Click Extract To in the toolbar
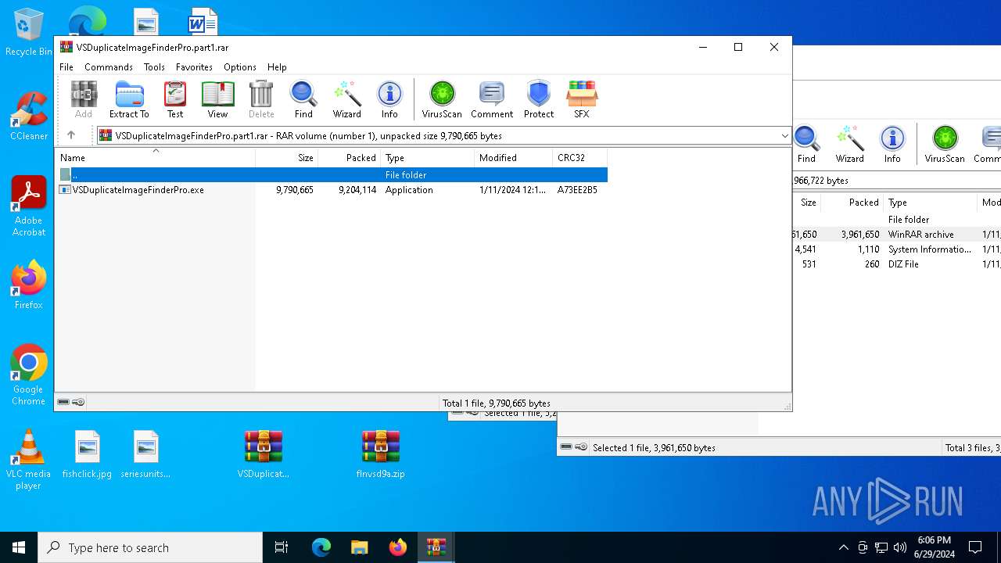This screenshot has width=1001, height=563. (x=129, y=99)
